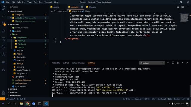Click the feedback icon in status bar

click(184, 99)
